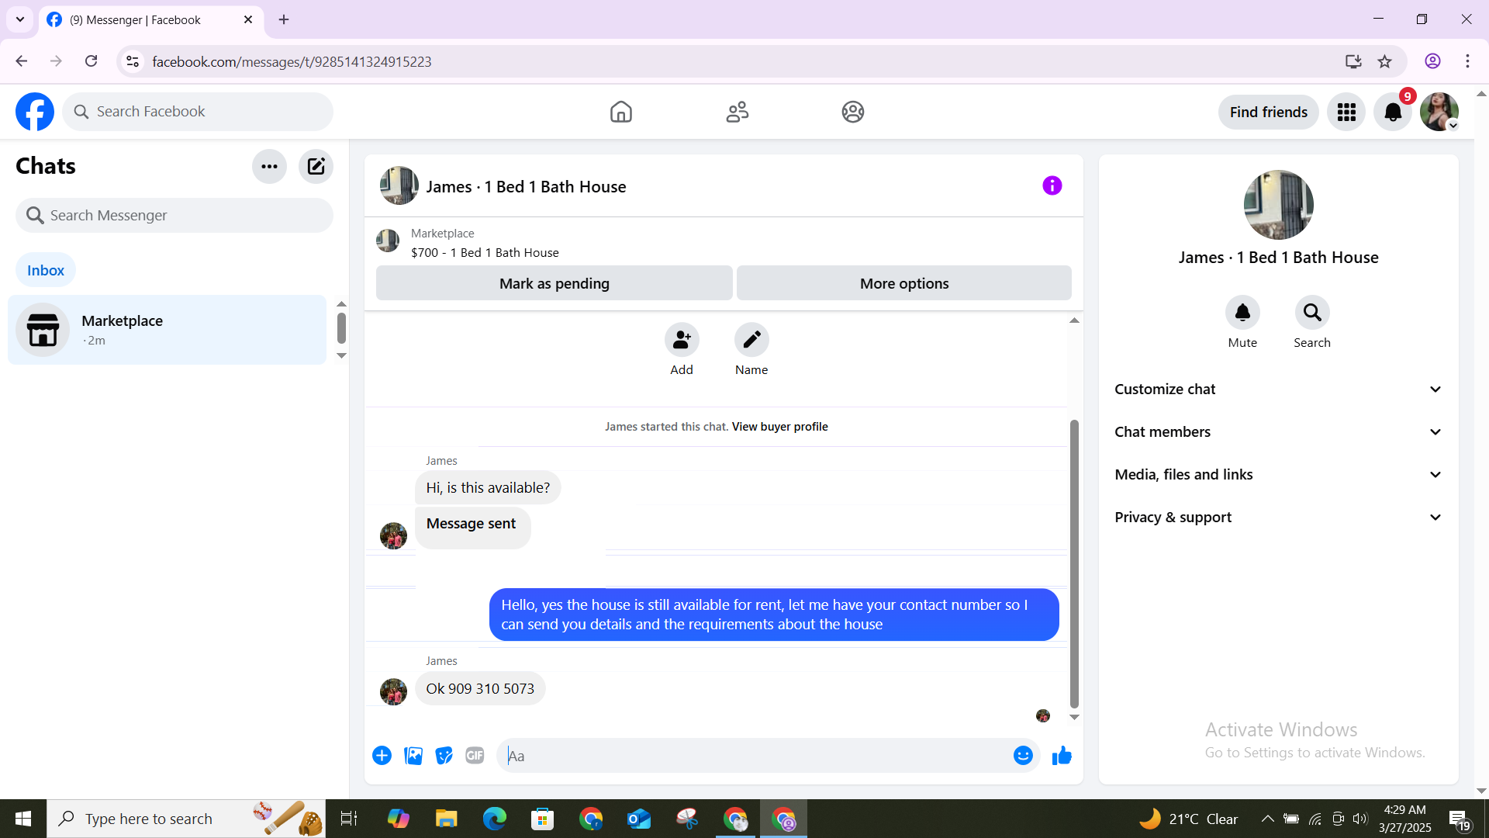Viewport: 1489px width, 838px height.
Task: Click Mark as pending button
Action: coord(554,283)
